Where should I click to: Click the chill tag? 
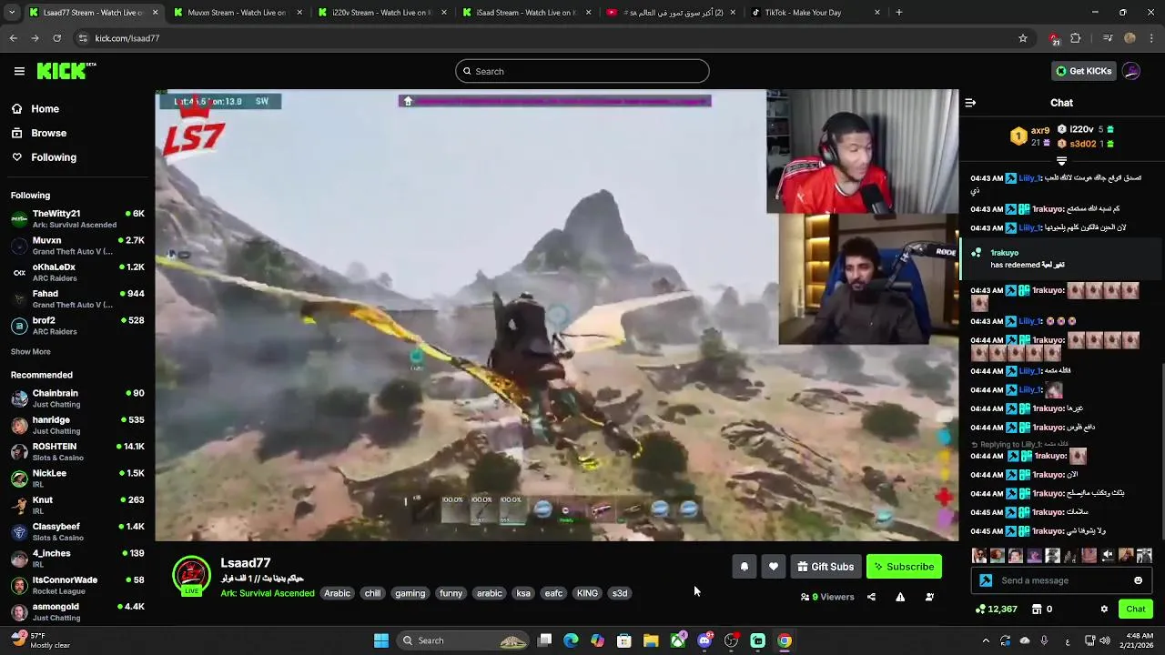click(372, 593)
